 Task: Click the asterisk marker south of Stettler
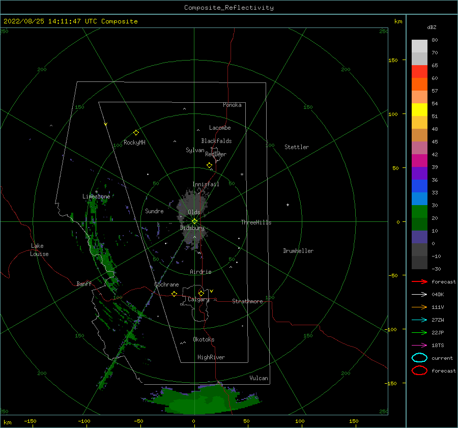click(x=242, y=175)
